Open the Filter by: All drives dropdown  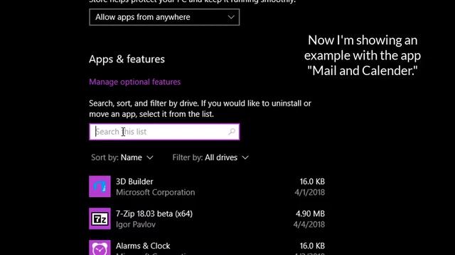pyautogui.click(x=210, y=157)
